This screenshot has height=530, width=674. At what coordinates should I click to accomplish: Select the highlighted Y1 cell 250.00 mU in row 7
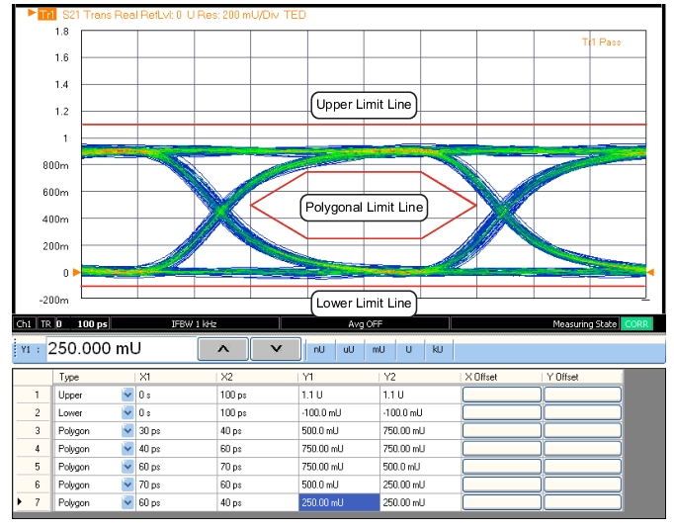[x=339, y=502]
